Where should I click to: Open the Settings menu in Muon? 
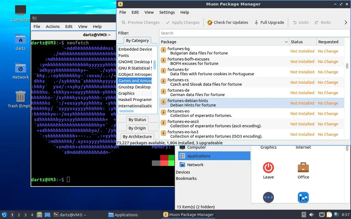point(167,12)
